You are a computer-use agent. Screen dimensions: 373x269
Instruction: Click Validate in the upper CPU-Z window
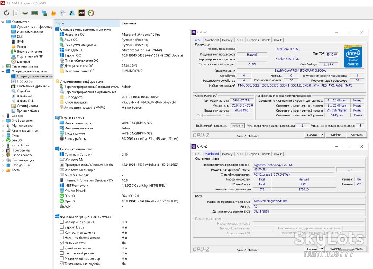coord(335,135)
